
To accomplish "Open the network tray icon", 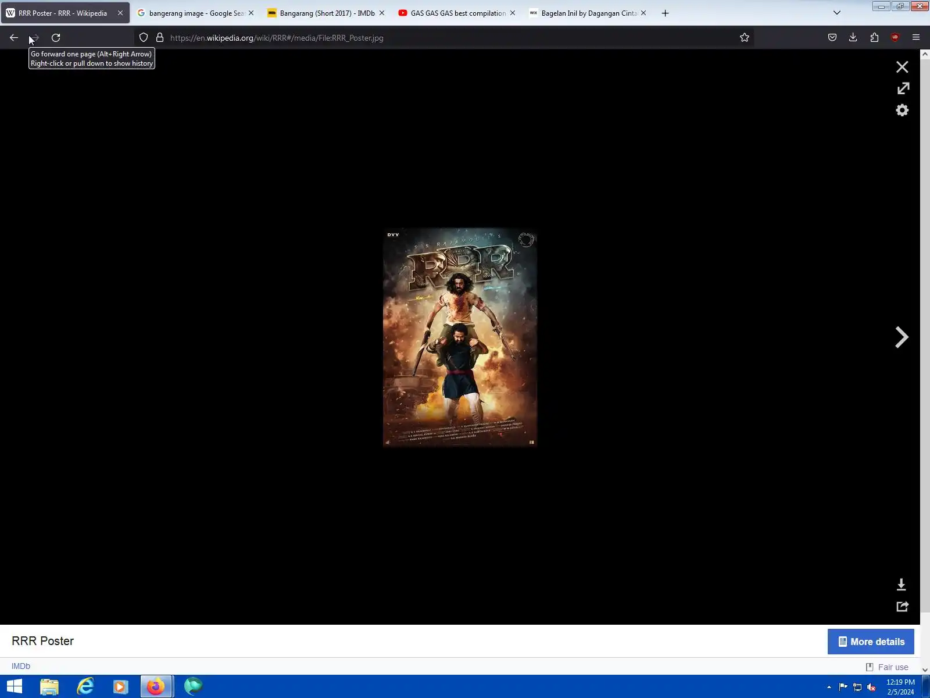I will [x=857, y=687].
